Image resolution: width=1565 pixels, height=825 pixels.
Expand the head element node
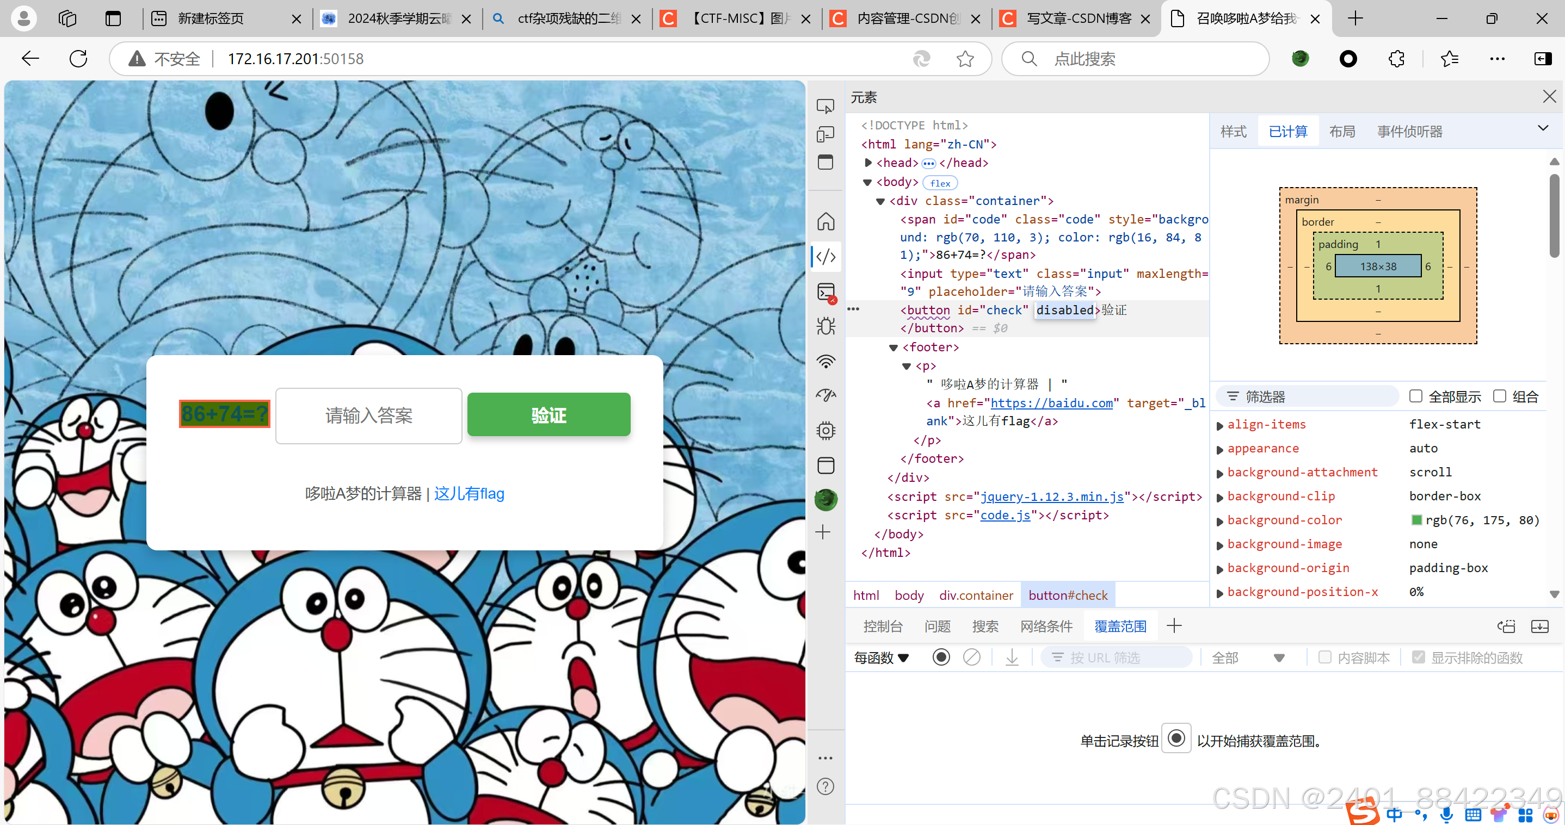868,163
